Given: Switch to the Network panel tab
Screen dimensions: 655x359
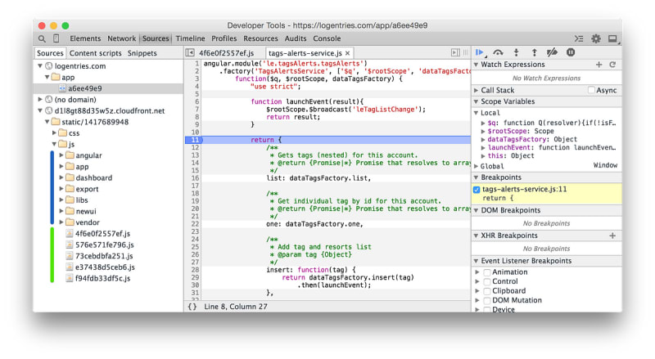Looking at the screenshot, I should tap(122, 38).
